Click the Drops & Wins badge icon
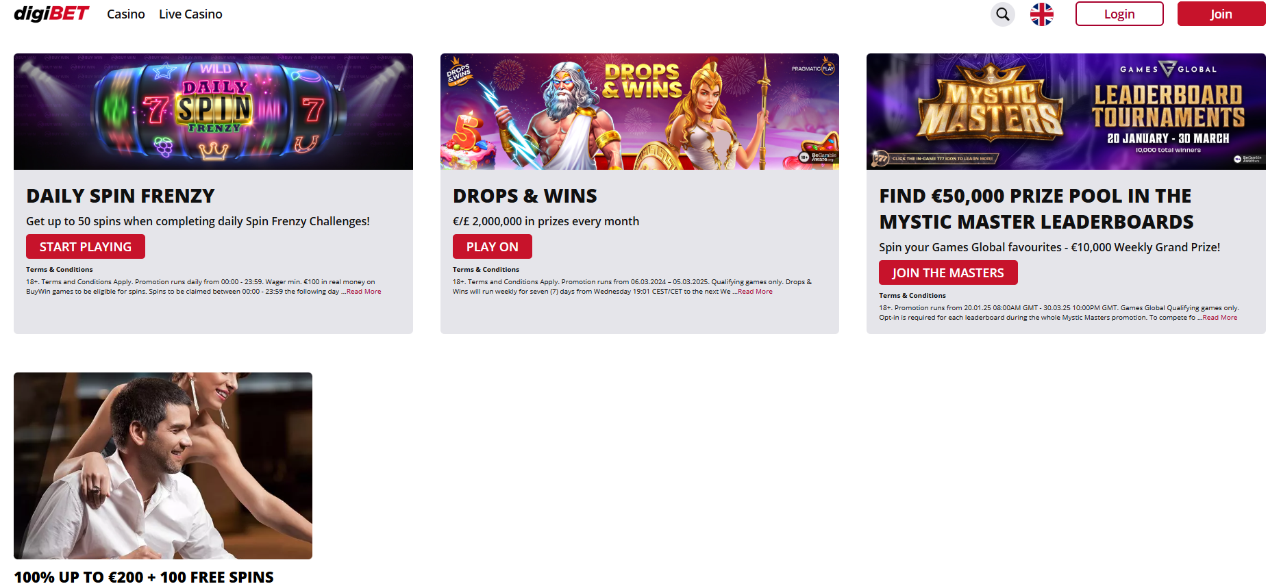1281x584 pixels. (459, 71)
